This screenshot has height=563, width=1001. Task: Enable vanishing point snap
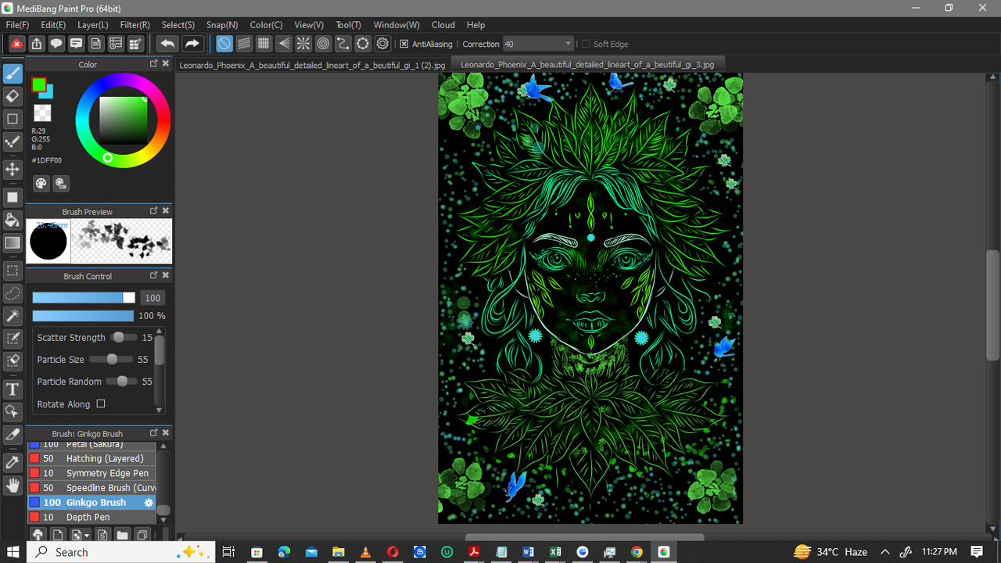[x=284, y=44]
